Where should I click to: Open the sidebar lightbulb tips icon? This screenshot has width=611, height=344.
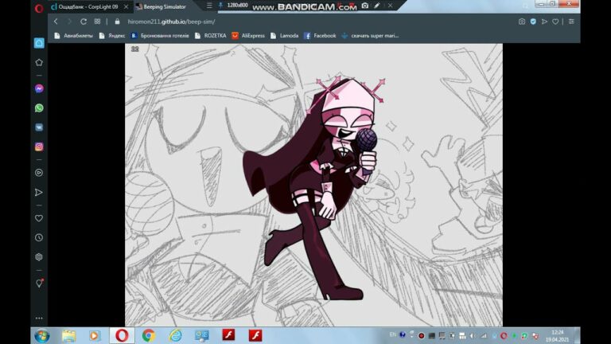[39, 283]
